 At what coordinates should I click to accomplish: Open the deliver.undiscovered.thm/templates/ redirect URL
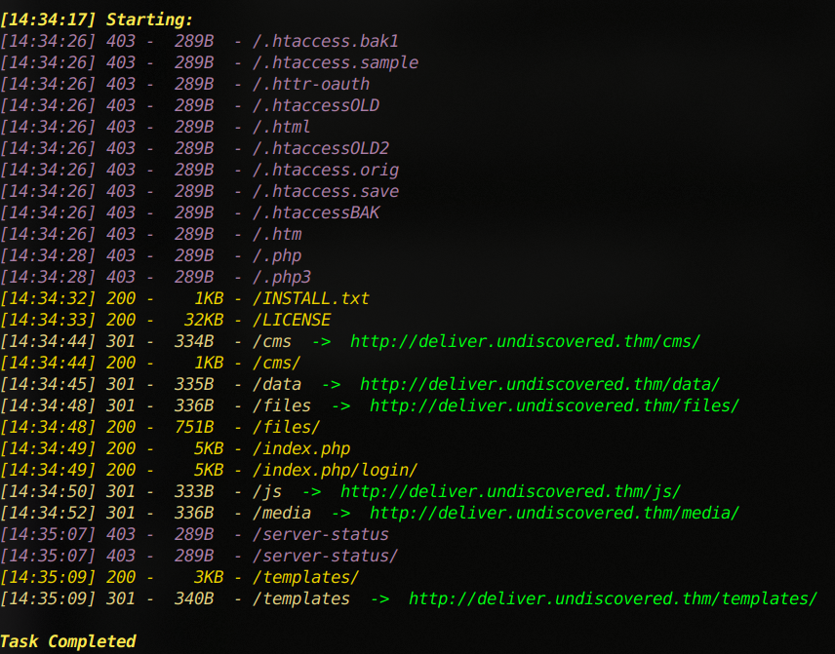pyautogui.click(x=613, y=598)
